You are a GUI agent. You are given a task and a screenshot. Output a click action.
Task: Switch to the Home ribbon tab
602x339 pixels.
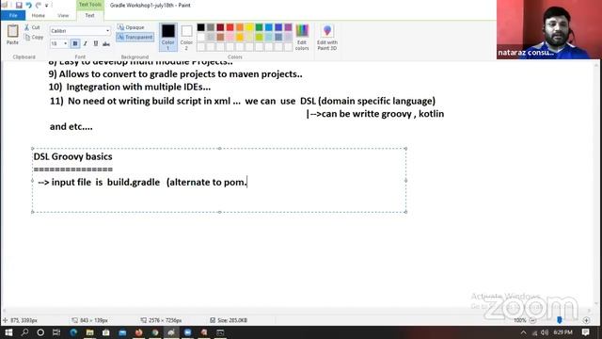(x=38, y=15)
